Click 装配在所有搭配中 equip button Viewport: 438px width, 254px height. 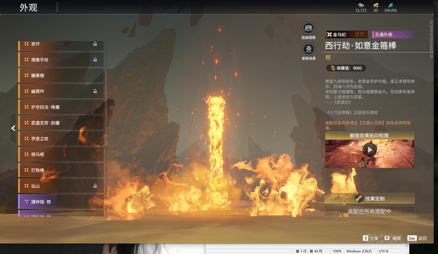coord(369,211)
